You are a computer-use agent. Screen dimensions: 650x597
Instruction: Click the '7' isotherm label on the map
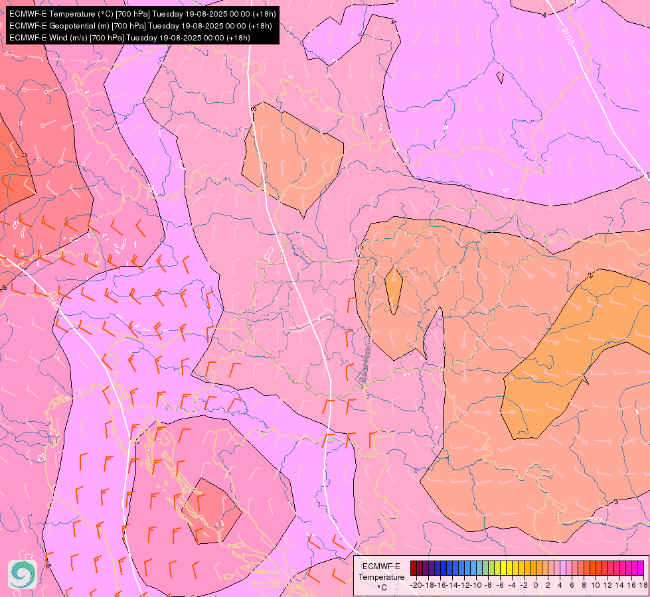25,155
